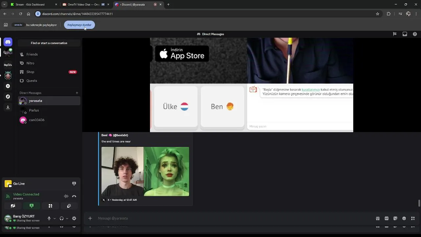
Task: Open Chrome three-dot menu
Action: tap(416, 14)
